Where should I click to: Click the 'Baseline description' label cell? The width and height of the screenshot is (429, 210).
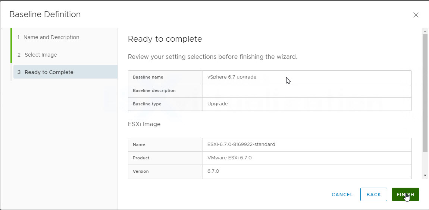pos(165,90)
